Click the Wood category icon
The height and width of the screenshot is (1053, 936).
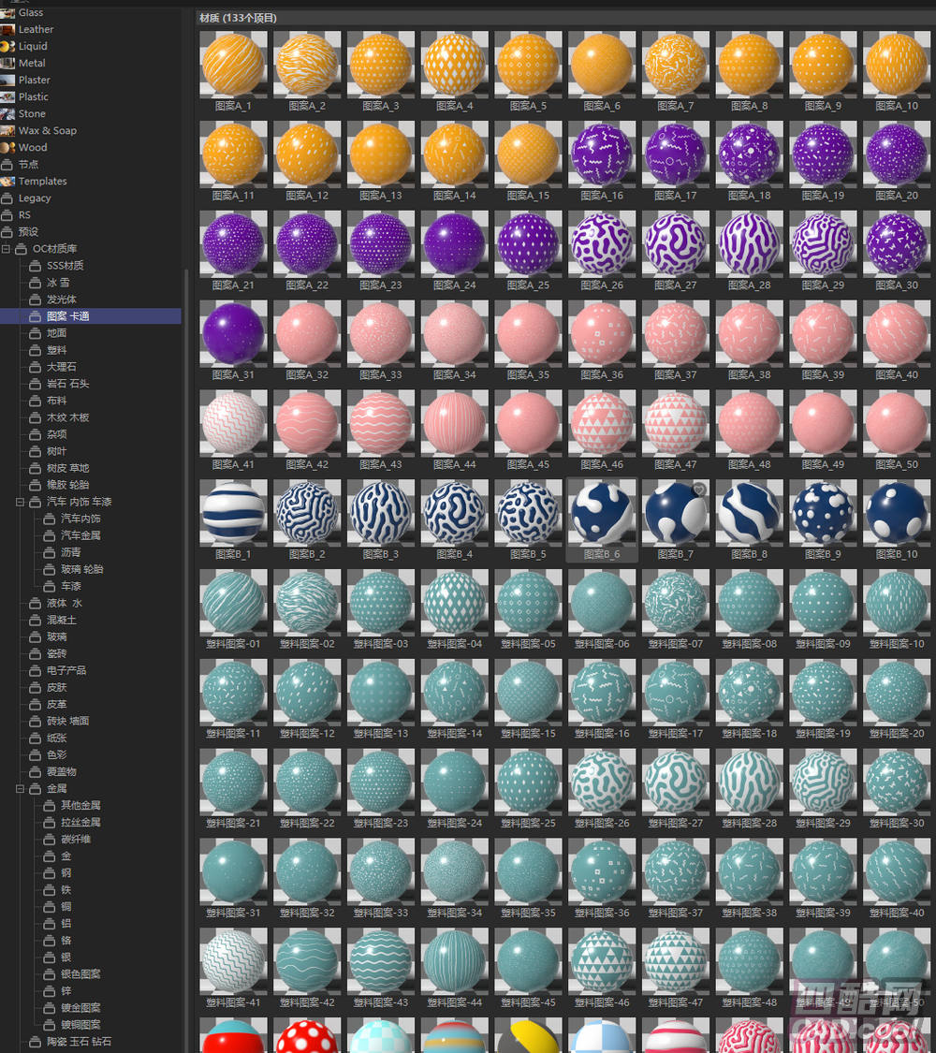7,147
